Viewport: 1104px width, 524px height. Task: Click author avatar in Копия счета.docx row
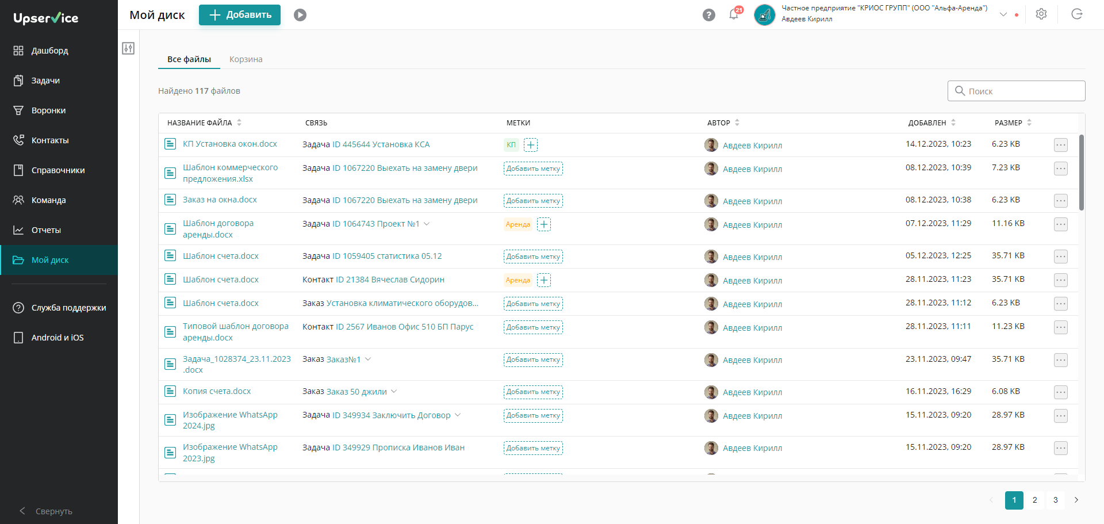click(x=711, y=392)
